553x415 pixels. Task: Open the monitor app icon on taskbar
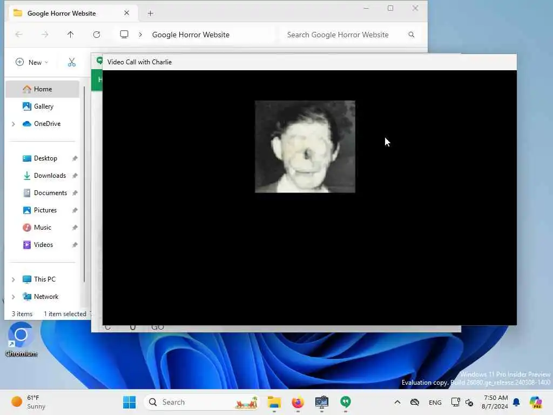pyautogui.click(x=322, y=402)
